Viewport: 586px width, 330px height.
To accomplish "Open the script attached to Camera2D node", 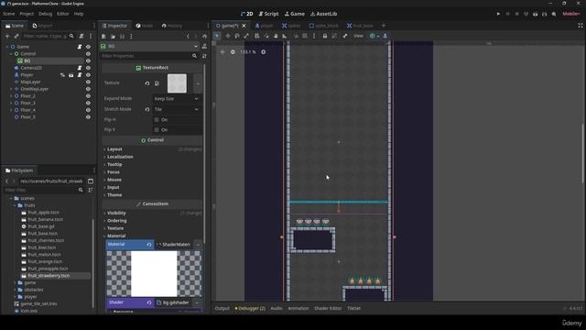I will (80, 68).
